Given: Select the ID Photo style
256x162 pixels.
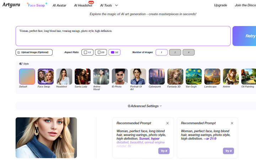Looking at the screenshot, I should tap(120, 77).
